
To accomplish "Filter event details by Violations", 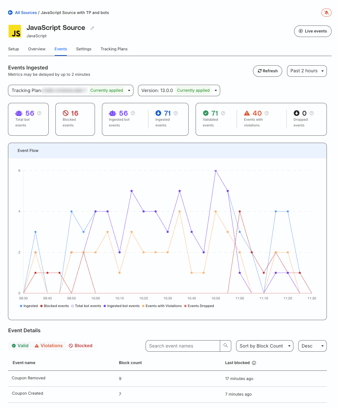I will point(48,346).
